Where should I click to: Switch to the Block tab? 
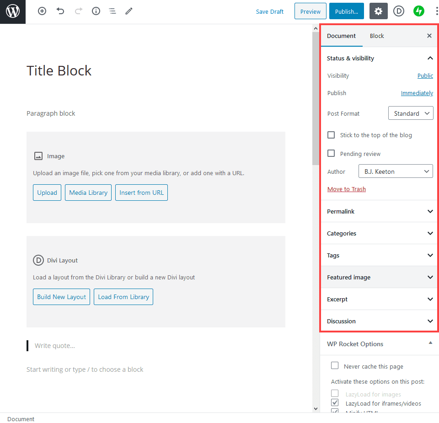point(377,36)
